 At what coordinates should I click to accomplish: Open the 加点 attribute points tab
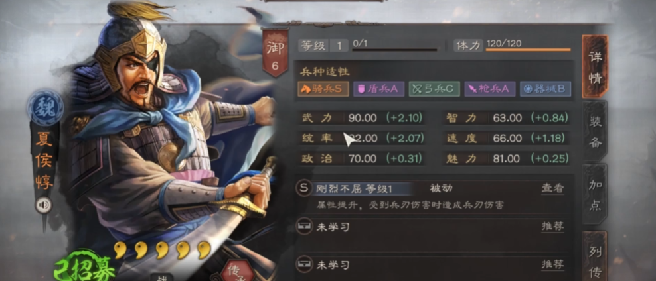[x=595, y=195]
